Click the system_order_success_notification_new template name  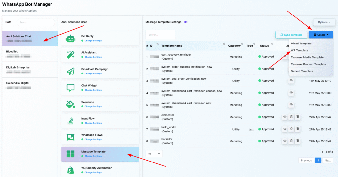click(x=187, y=67)
